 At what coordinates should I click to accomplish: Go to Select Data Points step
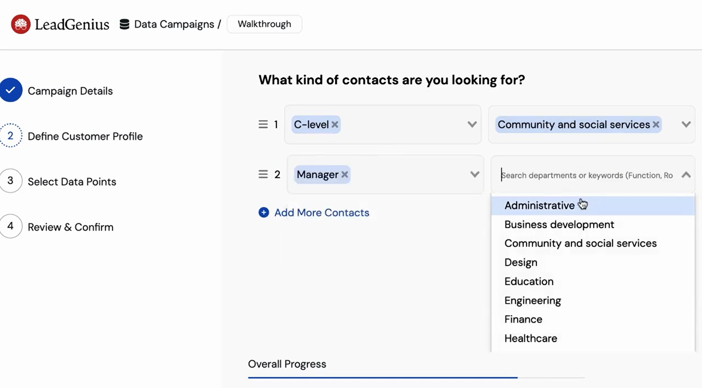click(x=72, y=182)
